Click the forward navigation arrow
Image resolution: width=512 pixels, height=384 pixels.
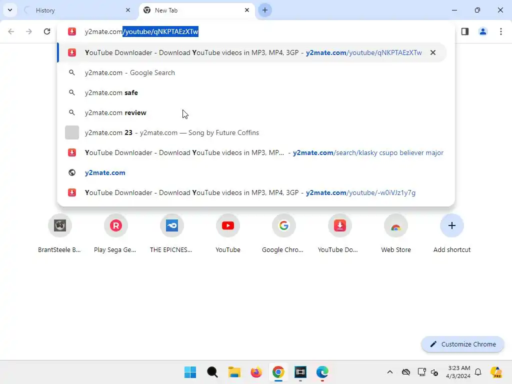point(29,31)
